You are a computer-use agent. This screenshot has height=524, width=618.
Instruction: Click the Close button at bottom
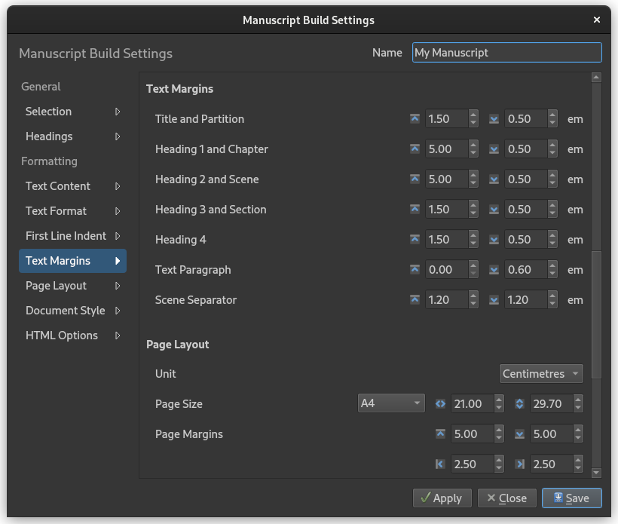[507, 498]
